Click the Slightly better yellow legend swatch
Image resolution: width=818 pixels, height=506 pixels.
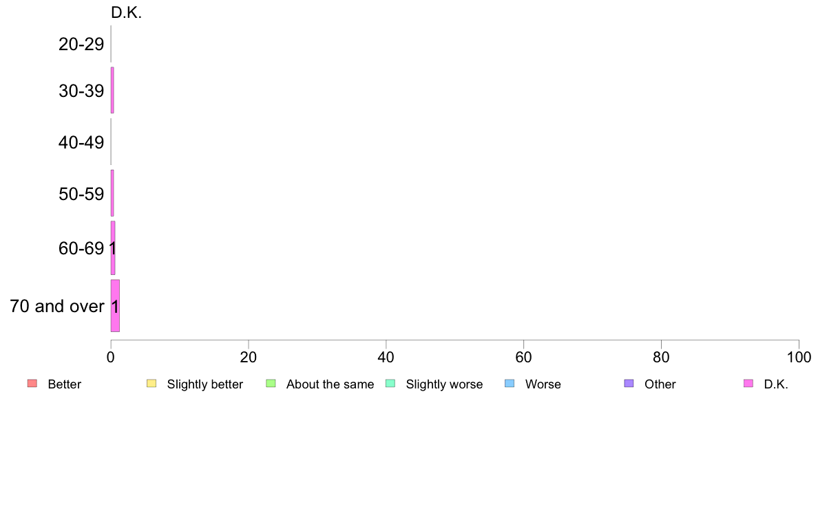pos(151,384)
